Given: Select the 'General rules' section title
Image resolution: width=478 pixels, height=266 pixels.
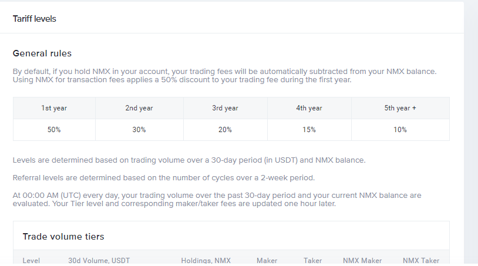Looking at the screenshot, I should pyautogui.click(x=42, y=53).
